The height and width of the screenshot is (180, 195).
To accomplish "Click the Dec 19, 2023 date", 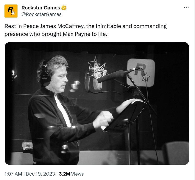I will click(40, 174).
